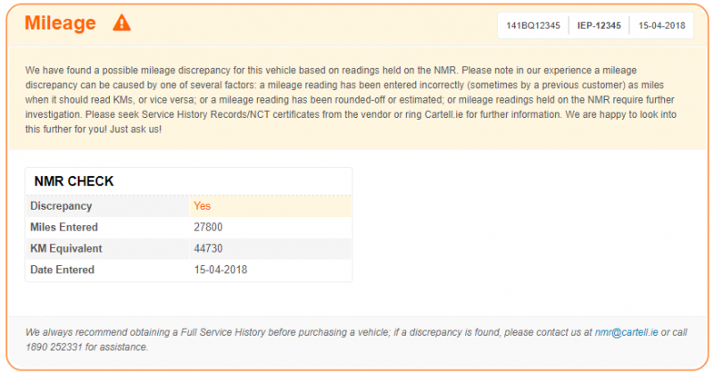714x375 pixels.
Task: Select the orange Yes discrepancy value
Action: (202, 206)
